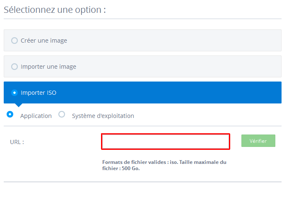Click the empty area of the Créer une image panel
The width and height of the screenshot is (289, 197).
tap(175, 41)
